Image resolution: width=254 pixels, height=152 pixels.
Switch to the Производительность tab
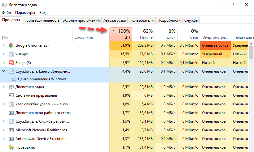click(42, 20)
